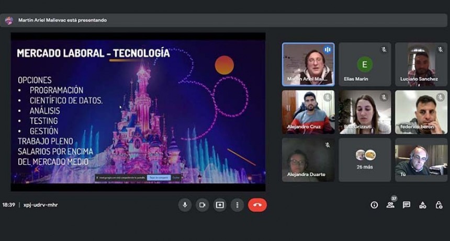
Task: Click the muted mic icon on Alejandro Cruz
Action: 328,97
